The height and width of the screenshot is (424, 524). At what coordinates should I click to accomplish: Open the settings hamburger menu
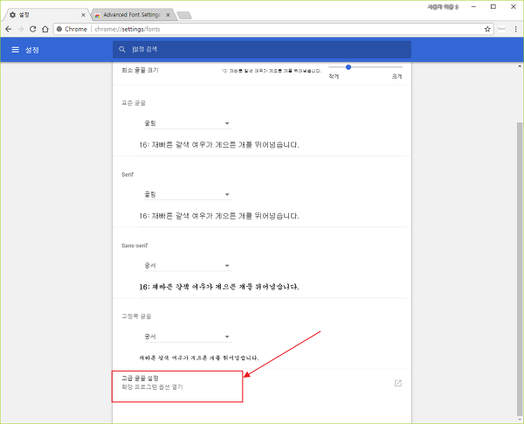click(x=16, y=50)
